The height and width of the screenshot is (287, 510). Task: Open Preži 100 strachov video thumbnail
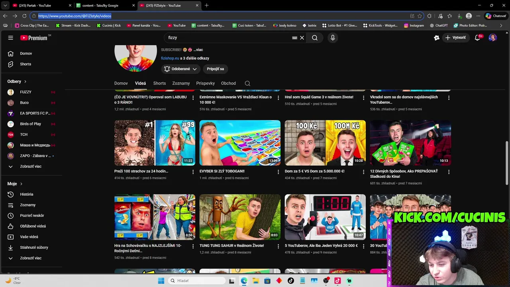[155, 143]
